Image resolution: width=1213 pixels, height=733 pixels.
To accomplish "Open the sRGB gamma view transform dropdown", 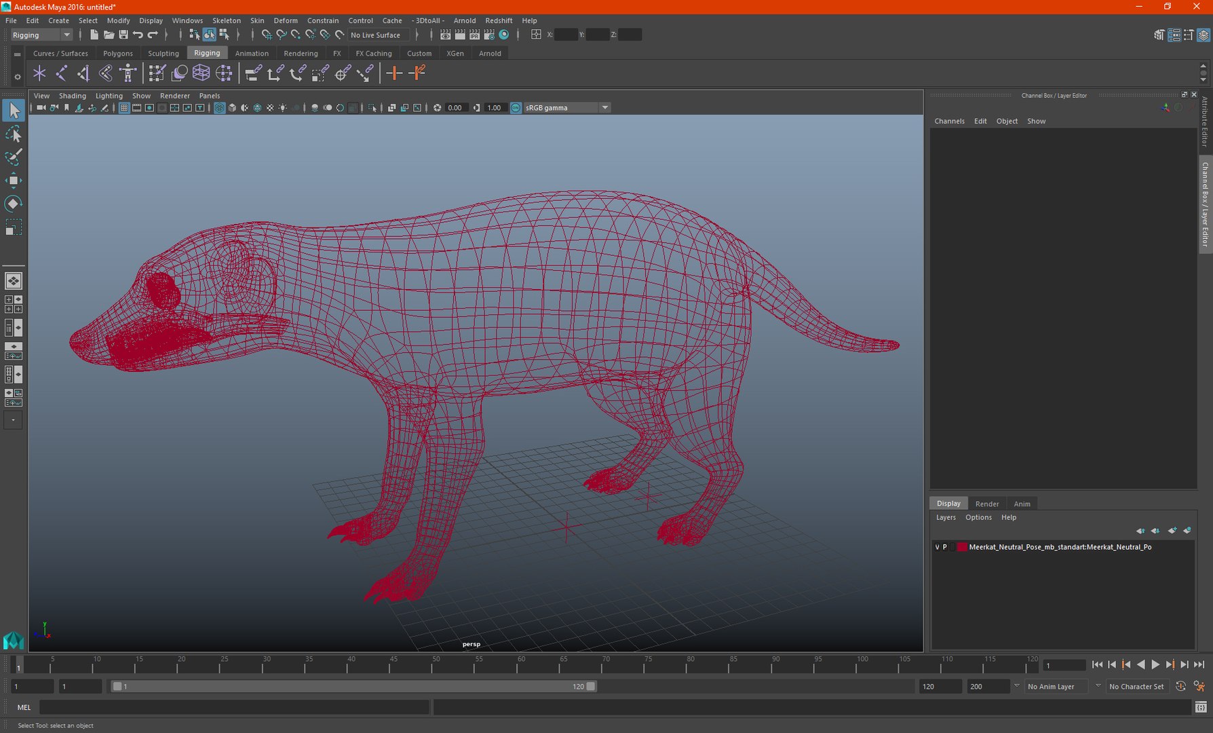I will [x=567, y=108].
